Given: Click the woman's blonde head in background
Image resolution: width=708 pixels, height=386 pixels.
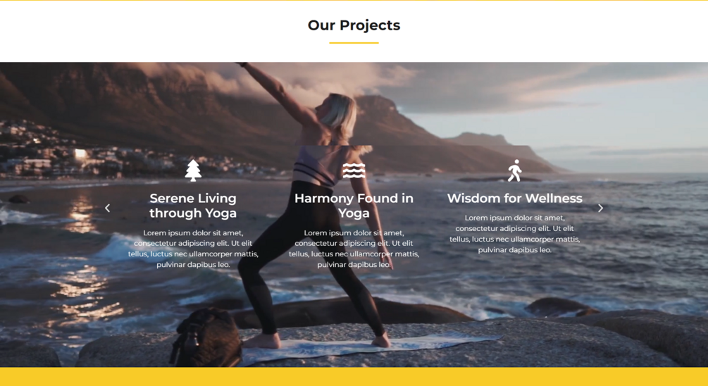Looking at the screenshot, I should click(337, 114).
